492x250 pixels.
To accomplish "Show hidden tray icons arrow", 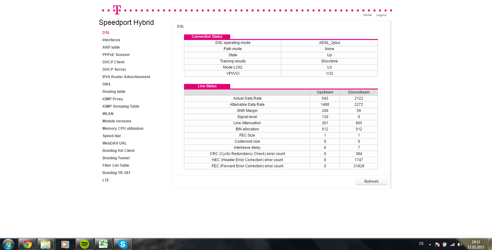I will click(430, 244).
